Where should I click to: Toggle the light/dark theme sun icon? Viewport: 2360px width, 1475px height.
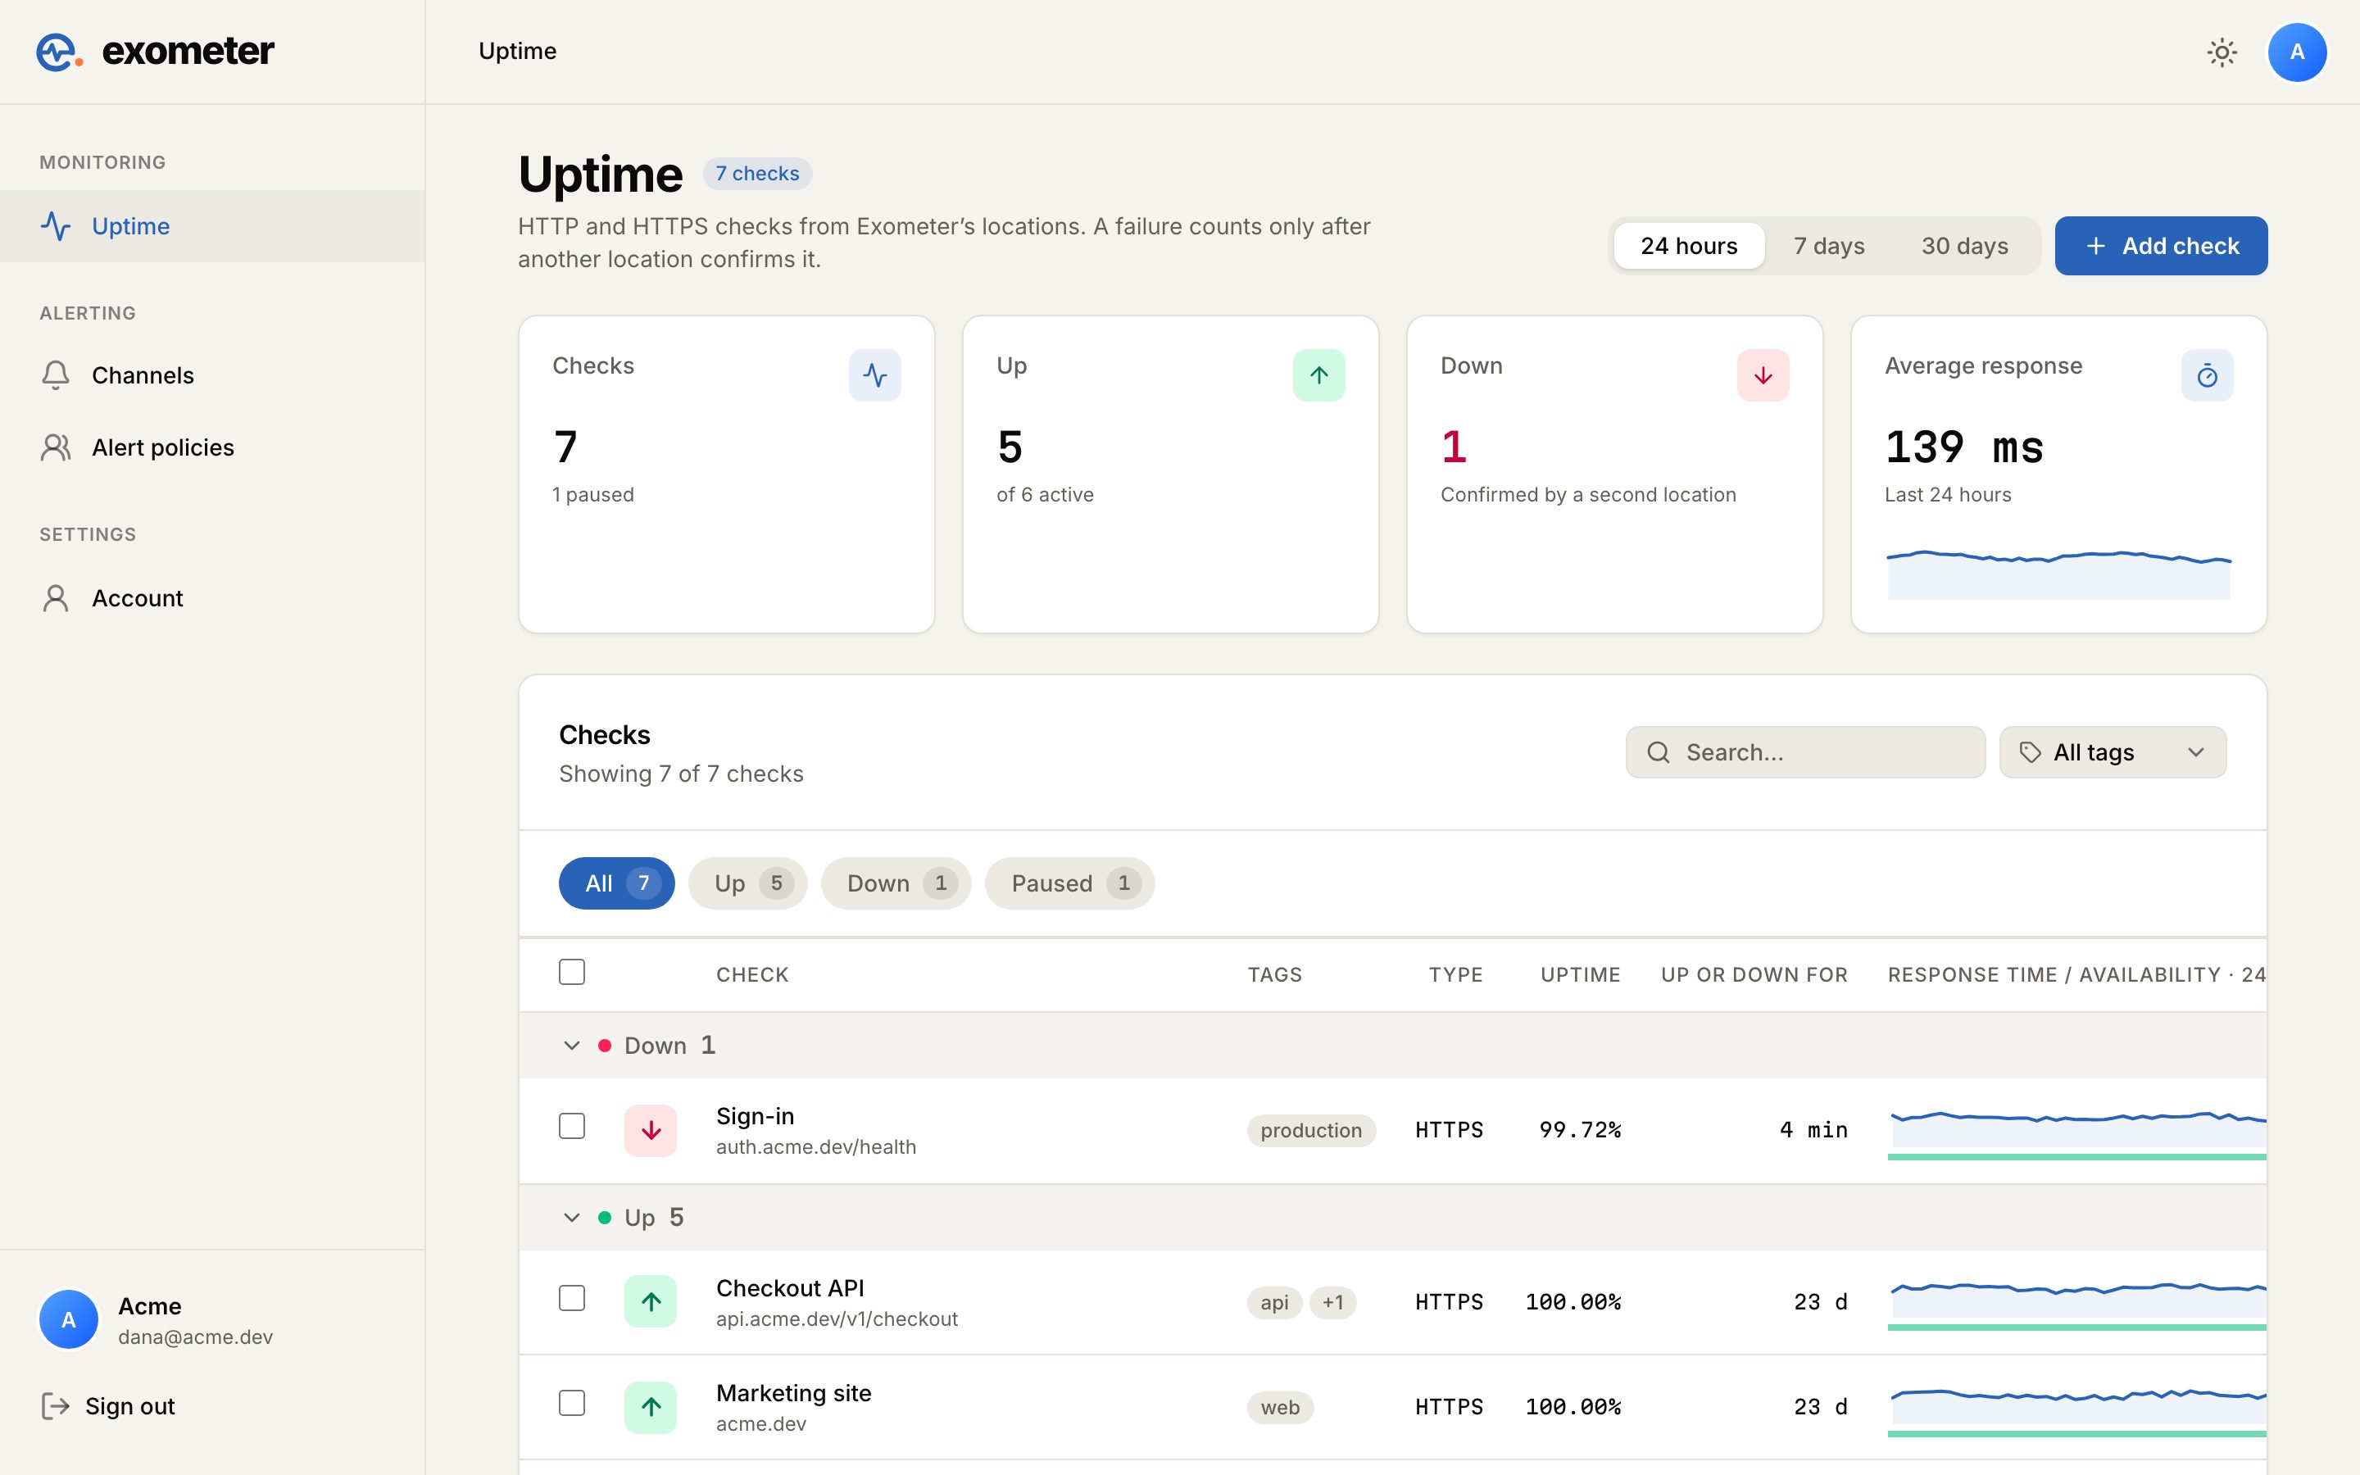[x=2222, y=52]
